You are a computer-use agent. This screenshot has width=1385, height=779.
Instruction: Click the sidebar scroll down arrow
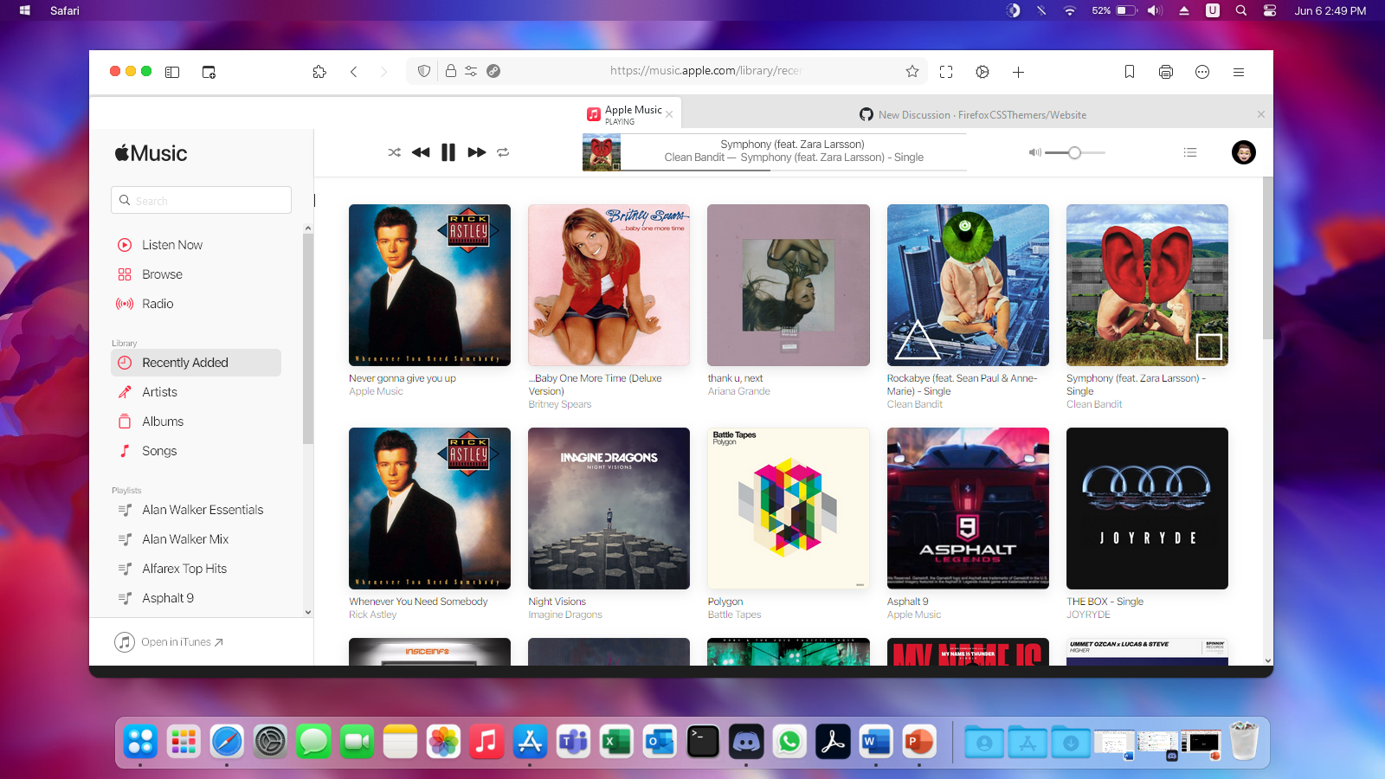coord(308,612)
